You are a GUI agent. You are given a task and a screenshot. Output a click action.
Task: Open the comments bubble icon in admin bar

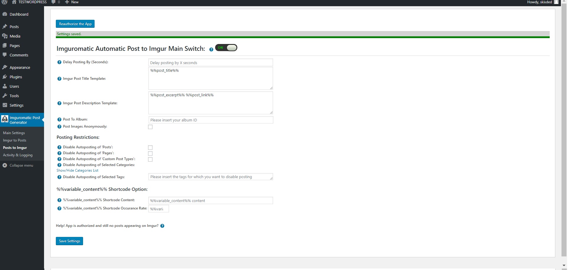click(53, 2)
